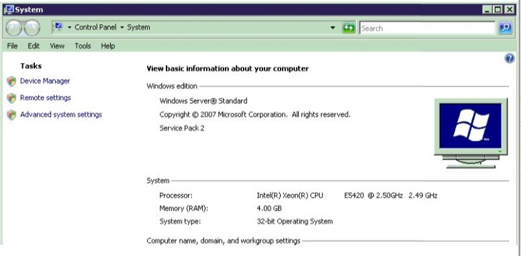Click the Back navigation arrow button
The image size is (521, 256).
click(x=14, y=28)
